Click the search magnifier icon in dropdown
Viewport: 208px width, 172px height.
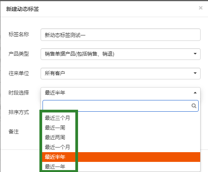coord(194,106)
